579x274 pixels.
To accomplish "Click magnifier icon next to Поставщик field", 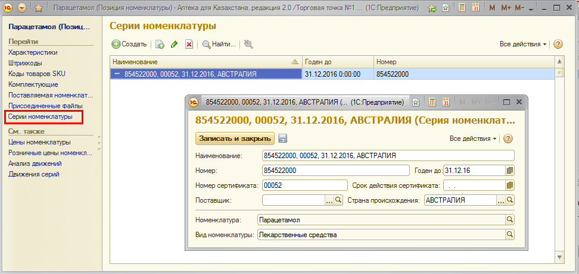I will point(339,200).
